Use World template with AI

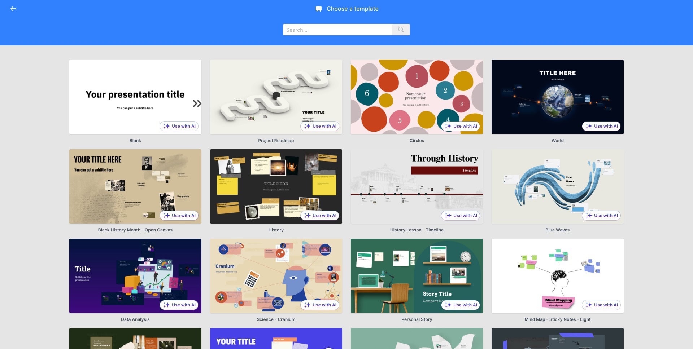pos(601,126)
